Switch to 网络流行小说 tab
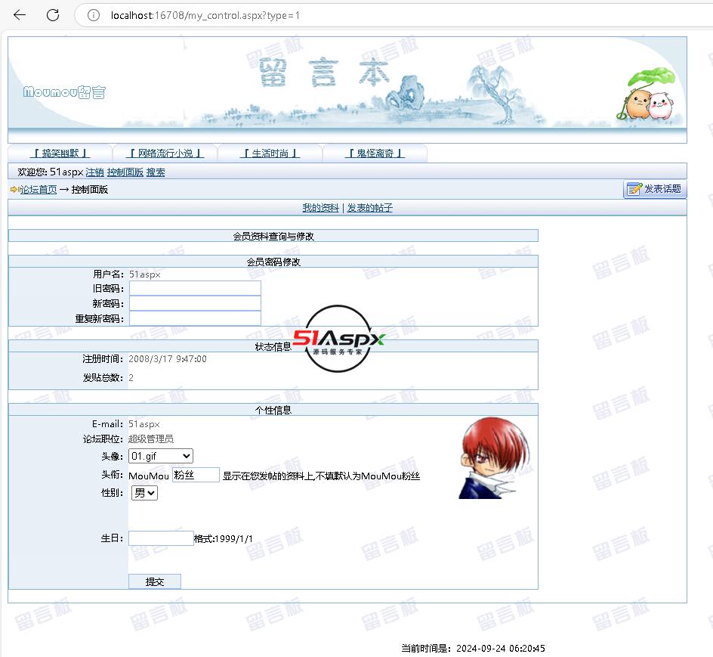The height and width of the screenshot is (657, 713). tap(165, 153)
